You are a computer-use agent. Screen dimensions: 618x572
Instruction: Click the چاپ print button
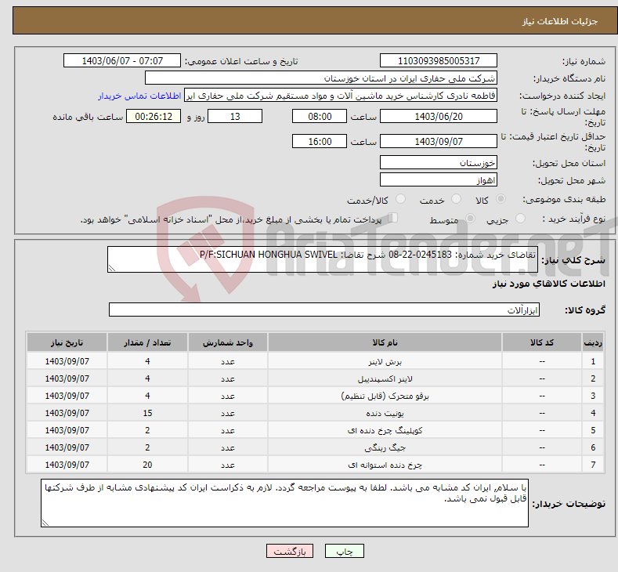click(x=344, y=551)
